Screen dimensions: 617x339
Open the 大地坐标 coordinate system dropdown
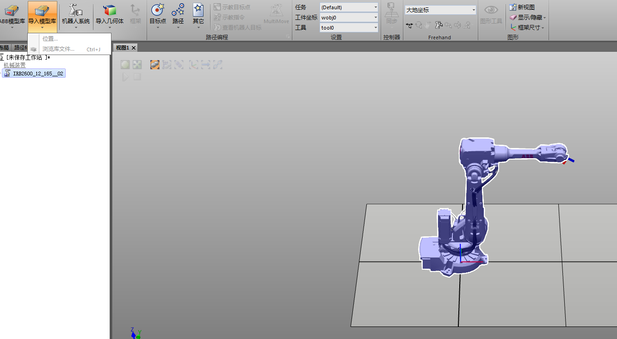coord(440,10)
